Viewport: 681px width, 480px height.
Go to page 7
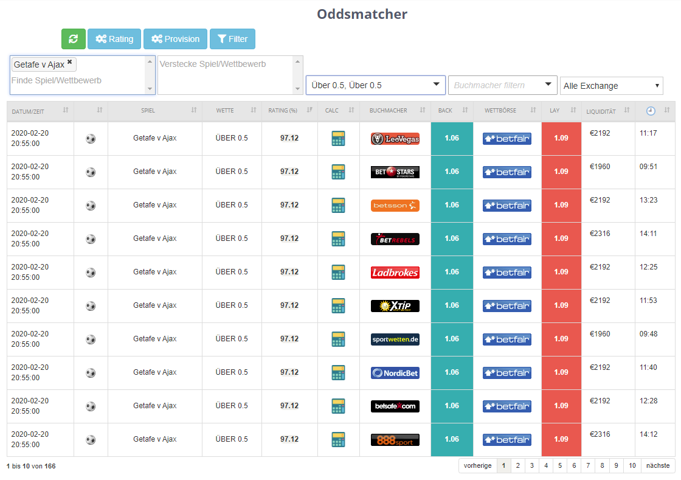[x=588, y=465]
